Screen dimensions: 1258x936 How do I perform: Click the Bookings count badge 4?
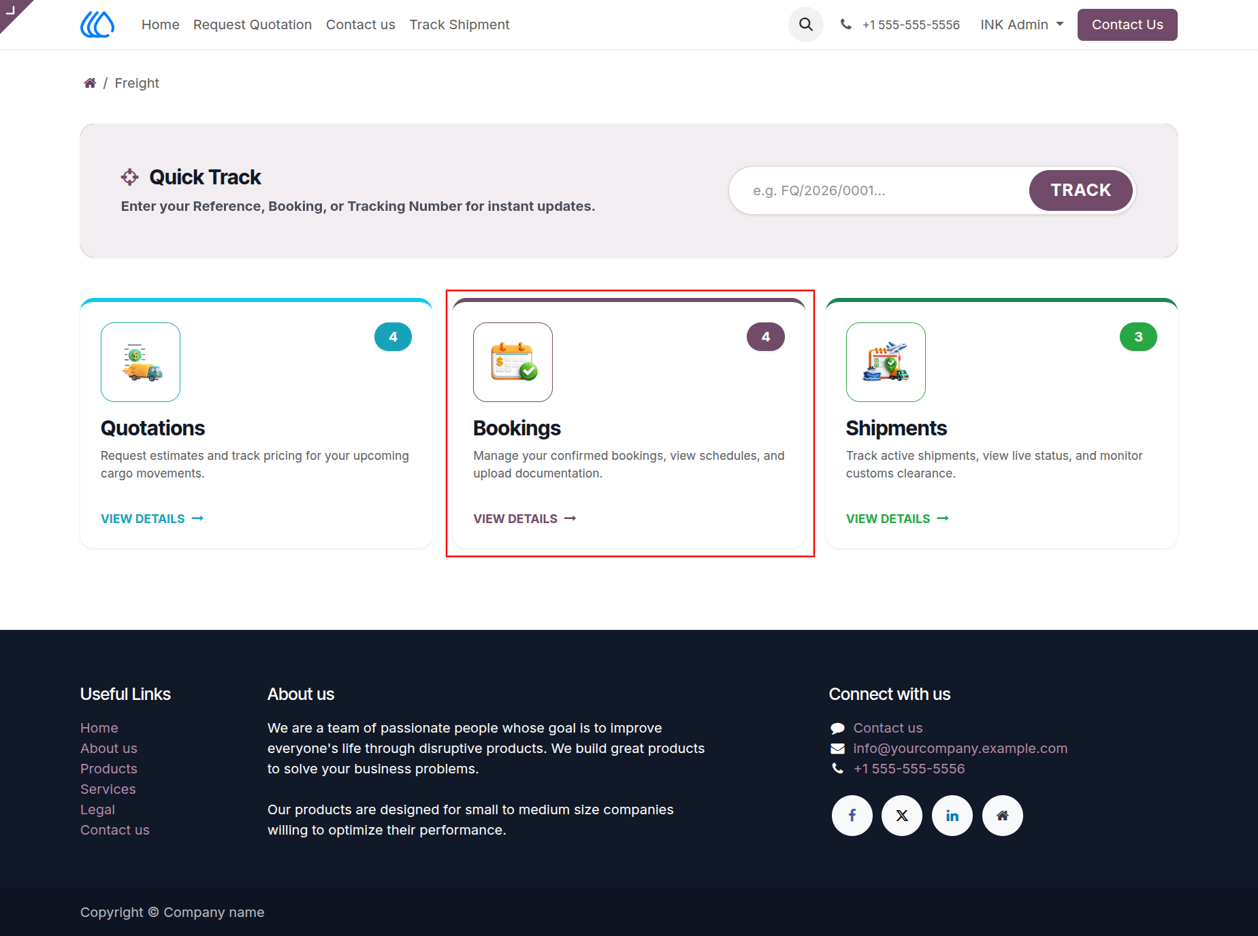tap(766, 337)
